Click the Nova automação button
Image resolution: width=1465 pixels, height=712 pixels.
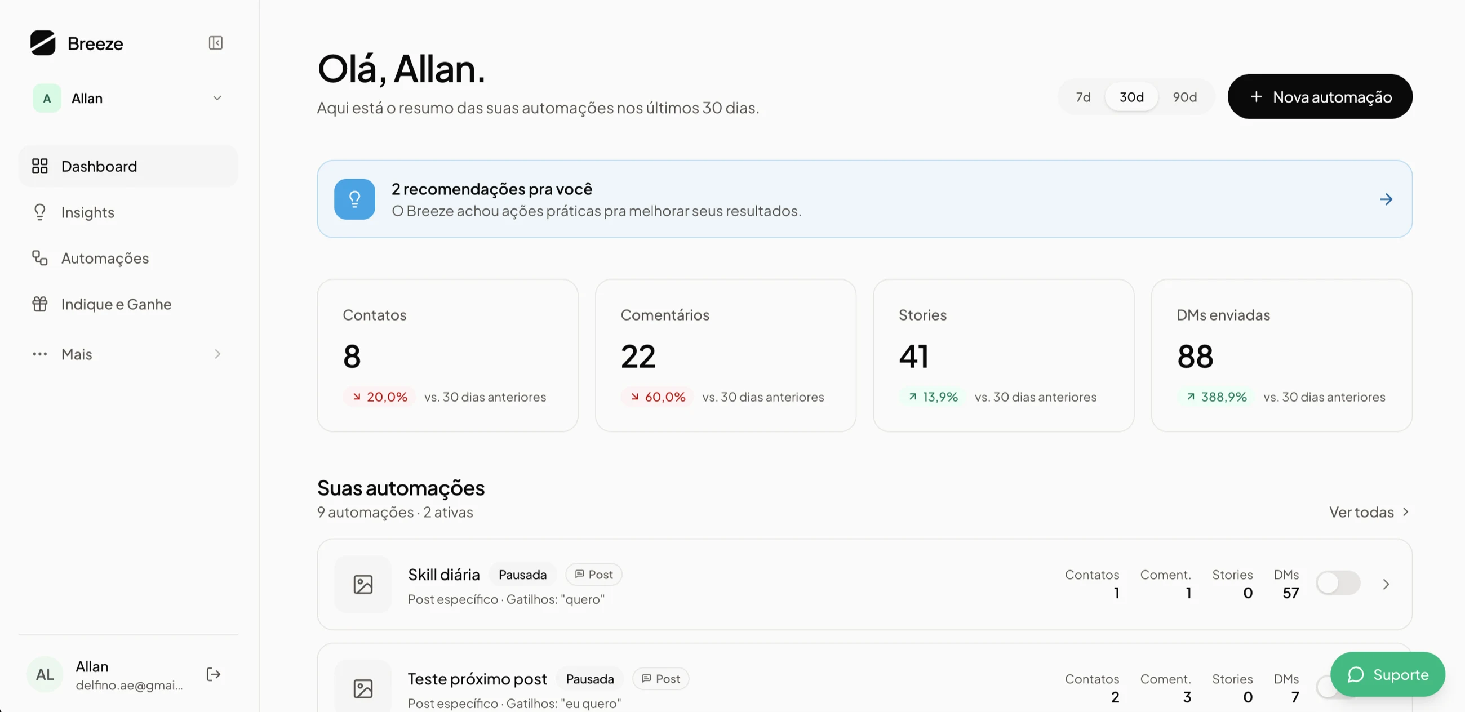tap(1320, 97)
